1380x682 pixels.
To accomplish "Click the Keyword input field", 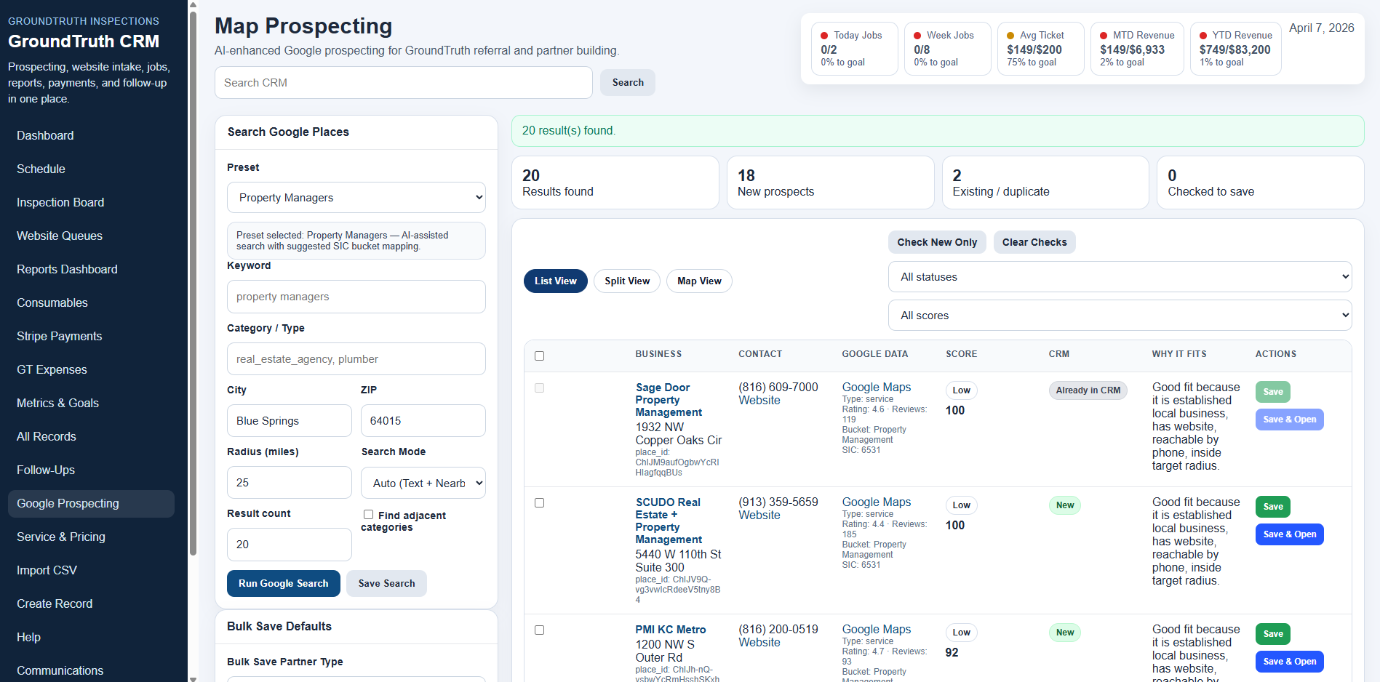I will [356, 297].
